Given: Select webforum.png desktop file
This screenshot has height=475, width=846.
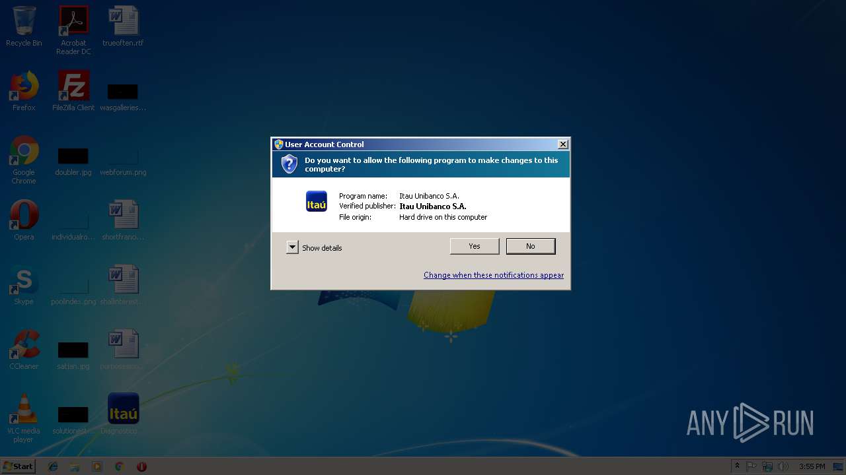Looking at the screenshot, I should (123, 161).
